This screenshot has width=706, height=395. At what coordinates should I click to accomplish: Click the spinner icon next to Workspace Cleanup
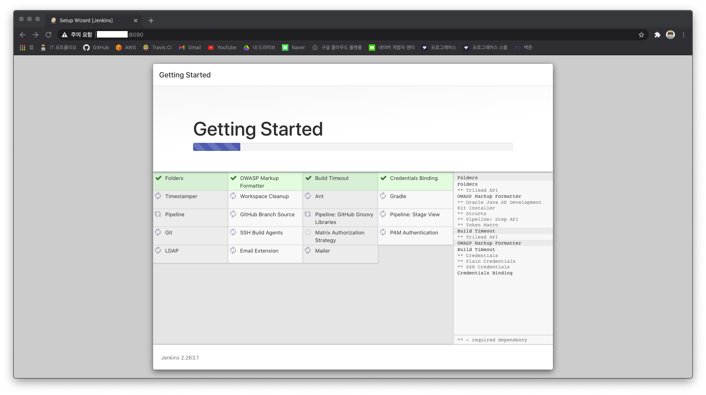click(x=233, y=196)
